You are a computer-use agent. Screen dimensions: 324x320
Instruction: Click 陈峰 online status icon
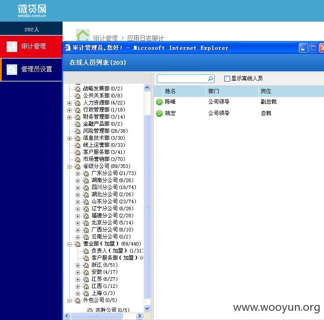point(159,102)
